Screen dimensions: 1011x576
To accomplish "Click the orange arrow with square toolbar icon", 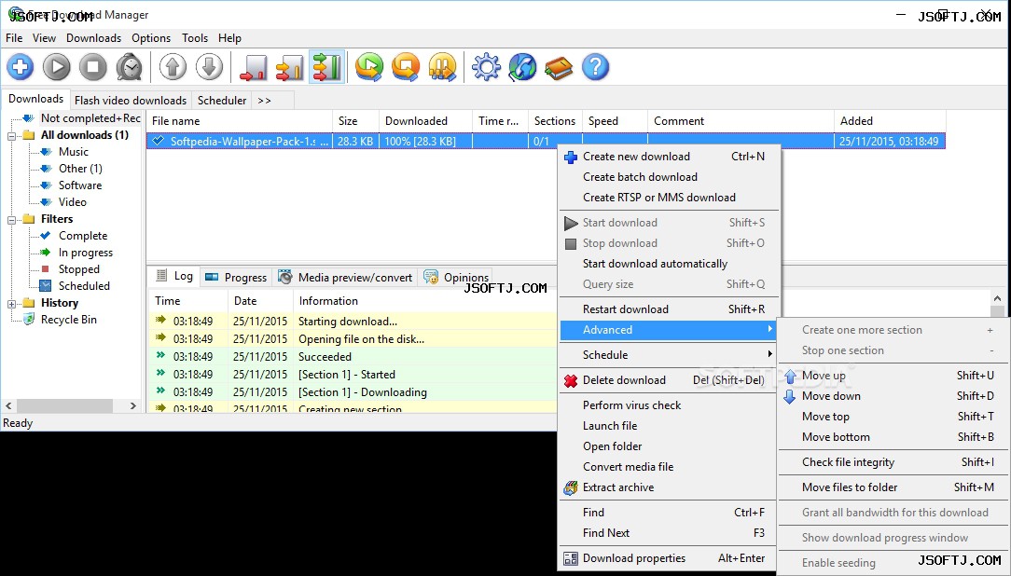I will (x=406, y=67).
